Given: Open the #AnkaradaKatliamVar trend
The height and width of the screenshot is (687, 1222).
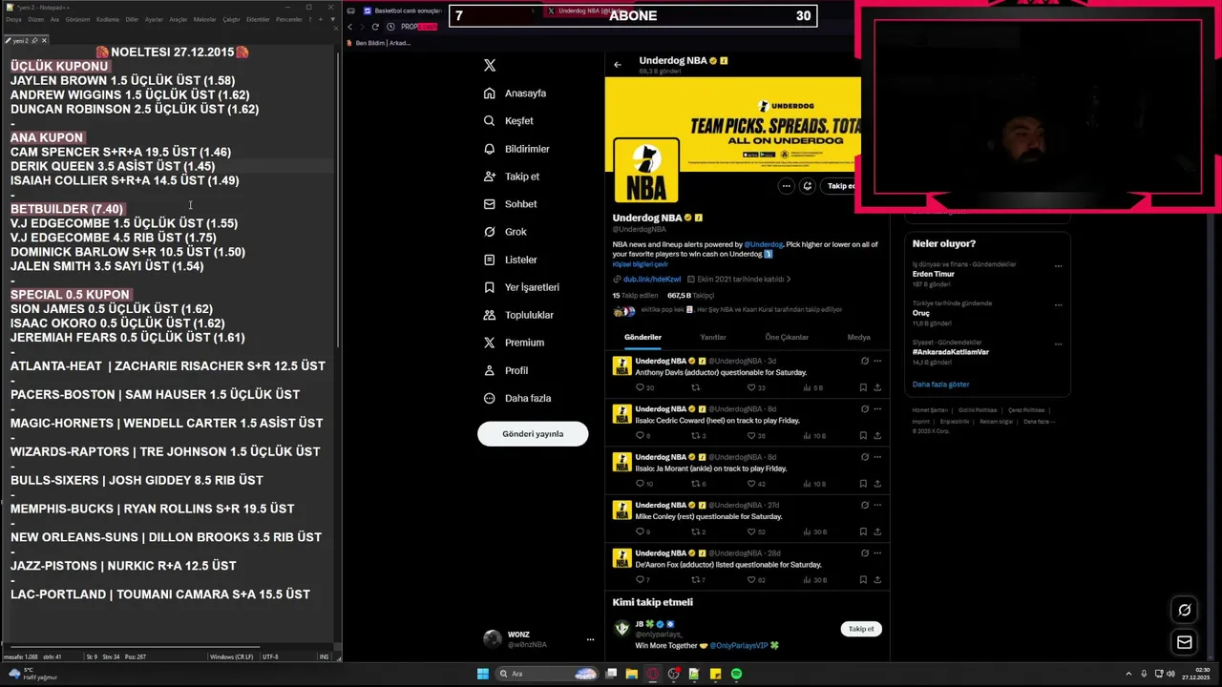Looking at the screenshot, I should (951, 352).
